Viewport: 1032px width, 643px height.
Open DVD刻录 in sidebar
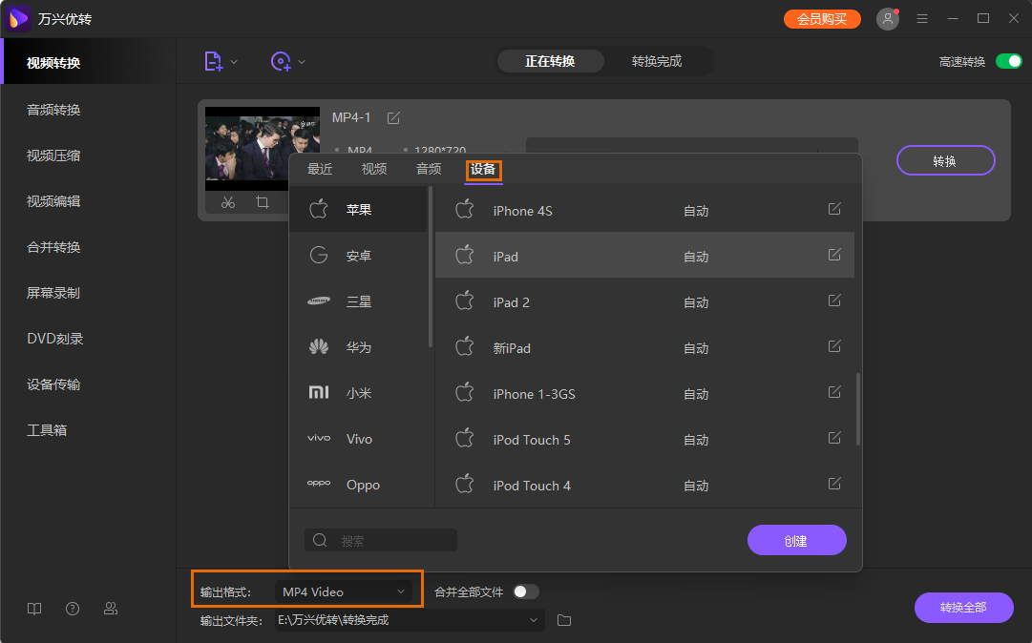pyautogui.click(x=55, y=339)
